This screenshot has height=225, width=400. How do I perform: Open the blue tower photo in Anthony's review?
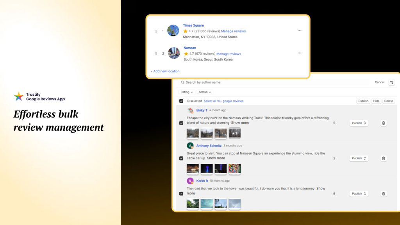tap(207, 169)
